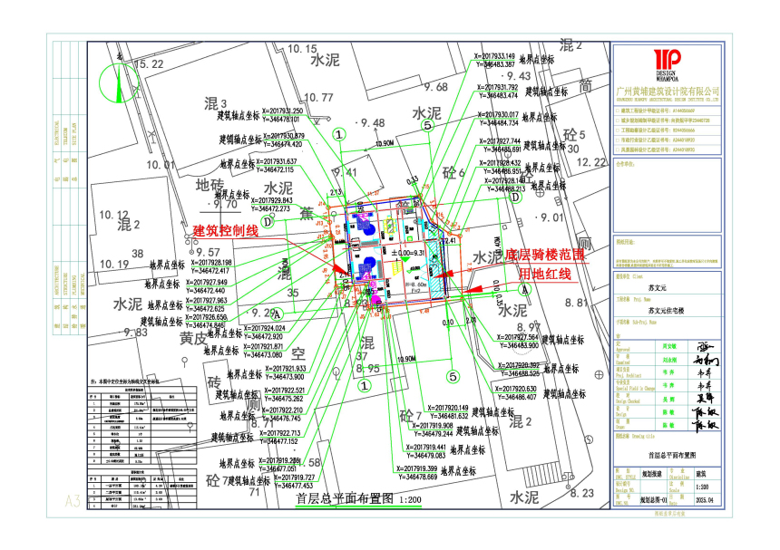Viewport: 780px width, 550px height.
Task: Click 首层总平面布置图 in the title block
Action: point(671,455)
